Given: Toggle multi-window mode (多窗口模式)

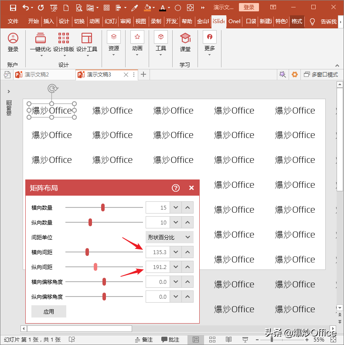Looking at the screenshot, I should coord(321,75).
